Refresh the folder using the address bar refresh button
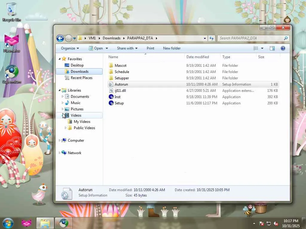Image resolution: width=306 pixels, height=229 pixels. 212,38
